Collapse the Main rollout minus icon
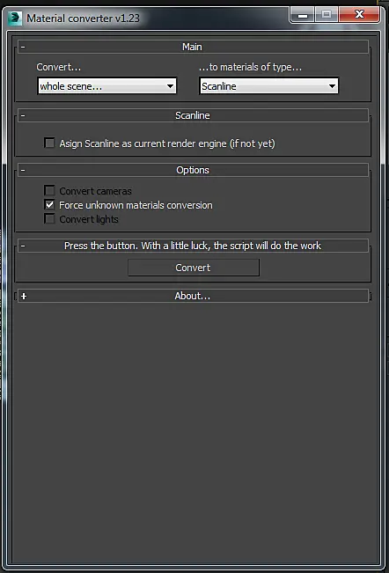The image size is (389, 573). [x=23, y=47]
